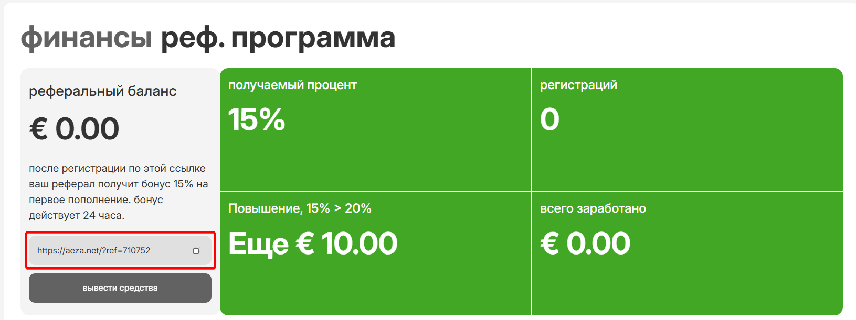Click the copy icon in referral link field
Image resolution: width=856 pixels, height=320 pixels.
pos(197,250)
